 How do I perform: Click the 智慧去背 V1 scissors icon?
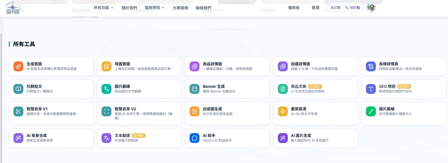click(x=18, y=111)
